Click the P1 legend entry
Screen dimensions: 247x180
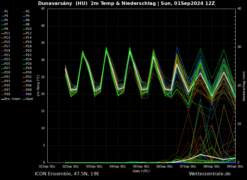(x=6, y=12)
